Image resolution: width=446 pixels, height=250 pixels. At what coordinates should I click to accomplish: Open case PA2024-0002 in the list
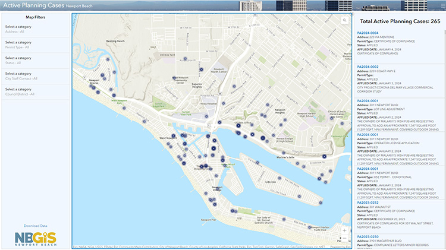[x=368, y=67]
